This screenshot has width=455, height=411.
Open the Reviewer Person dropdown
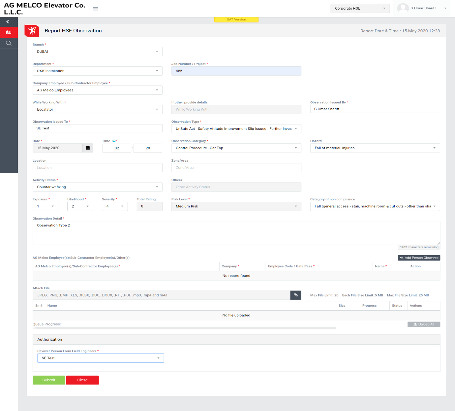100,358
